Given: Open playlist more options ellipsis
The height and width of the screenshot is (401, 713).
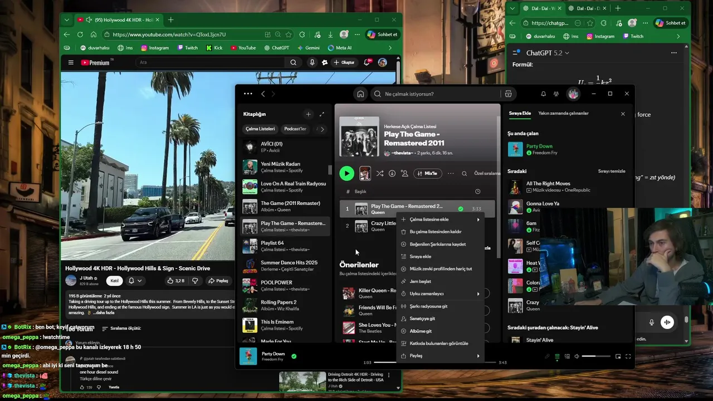Looking at the screenshot, I should coord(451,173).
